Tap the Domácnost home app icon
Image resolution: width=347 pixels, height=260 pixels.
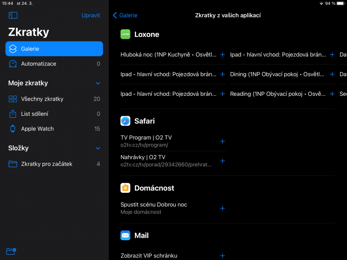(125, 188)
